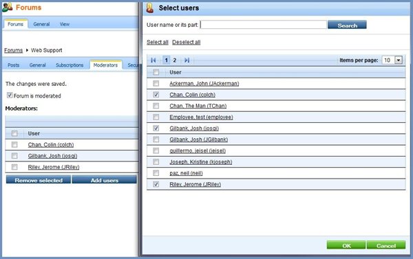The height and width of the screenshot is (259, 413).
Task: Click the Select users dialog person icon
Action: (150, 8)
